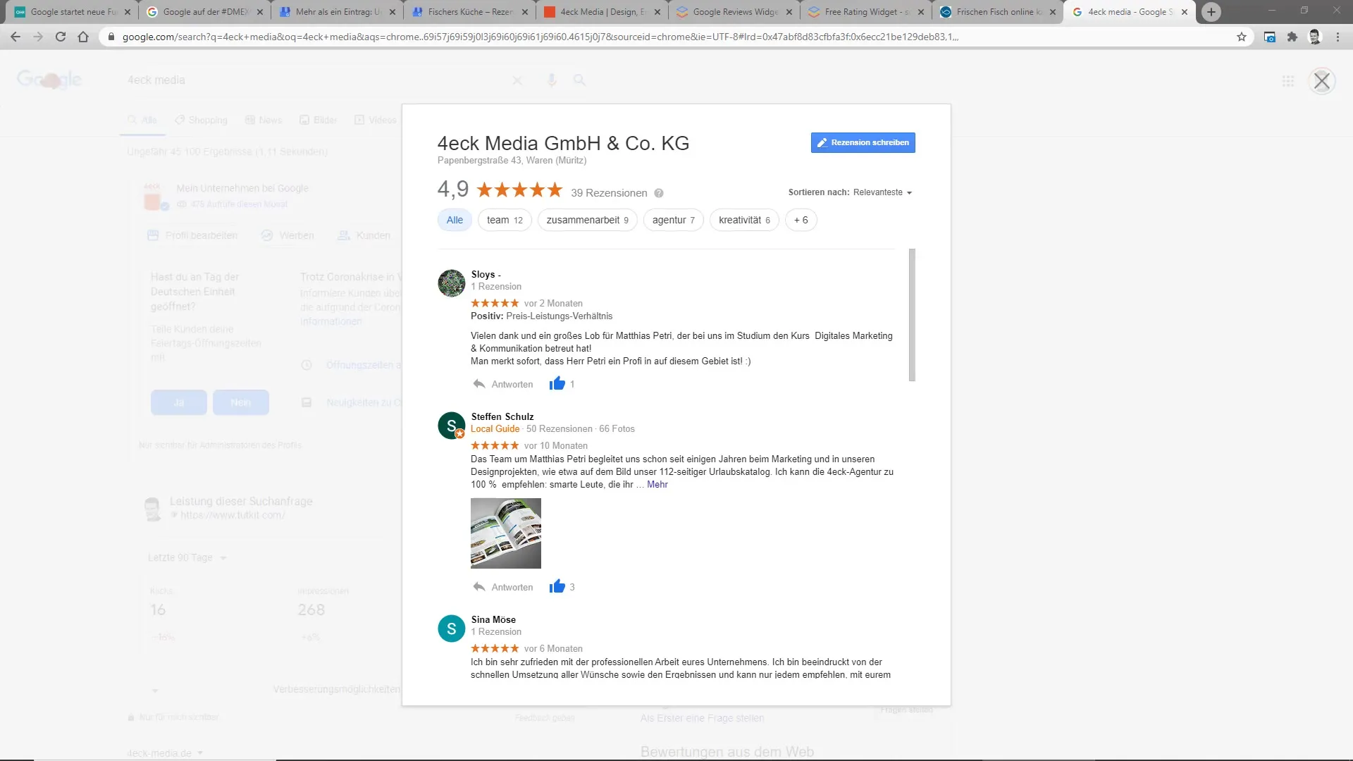
Task: Click the screen-cast extension icon in toolbar
Action: [1269, 37]
